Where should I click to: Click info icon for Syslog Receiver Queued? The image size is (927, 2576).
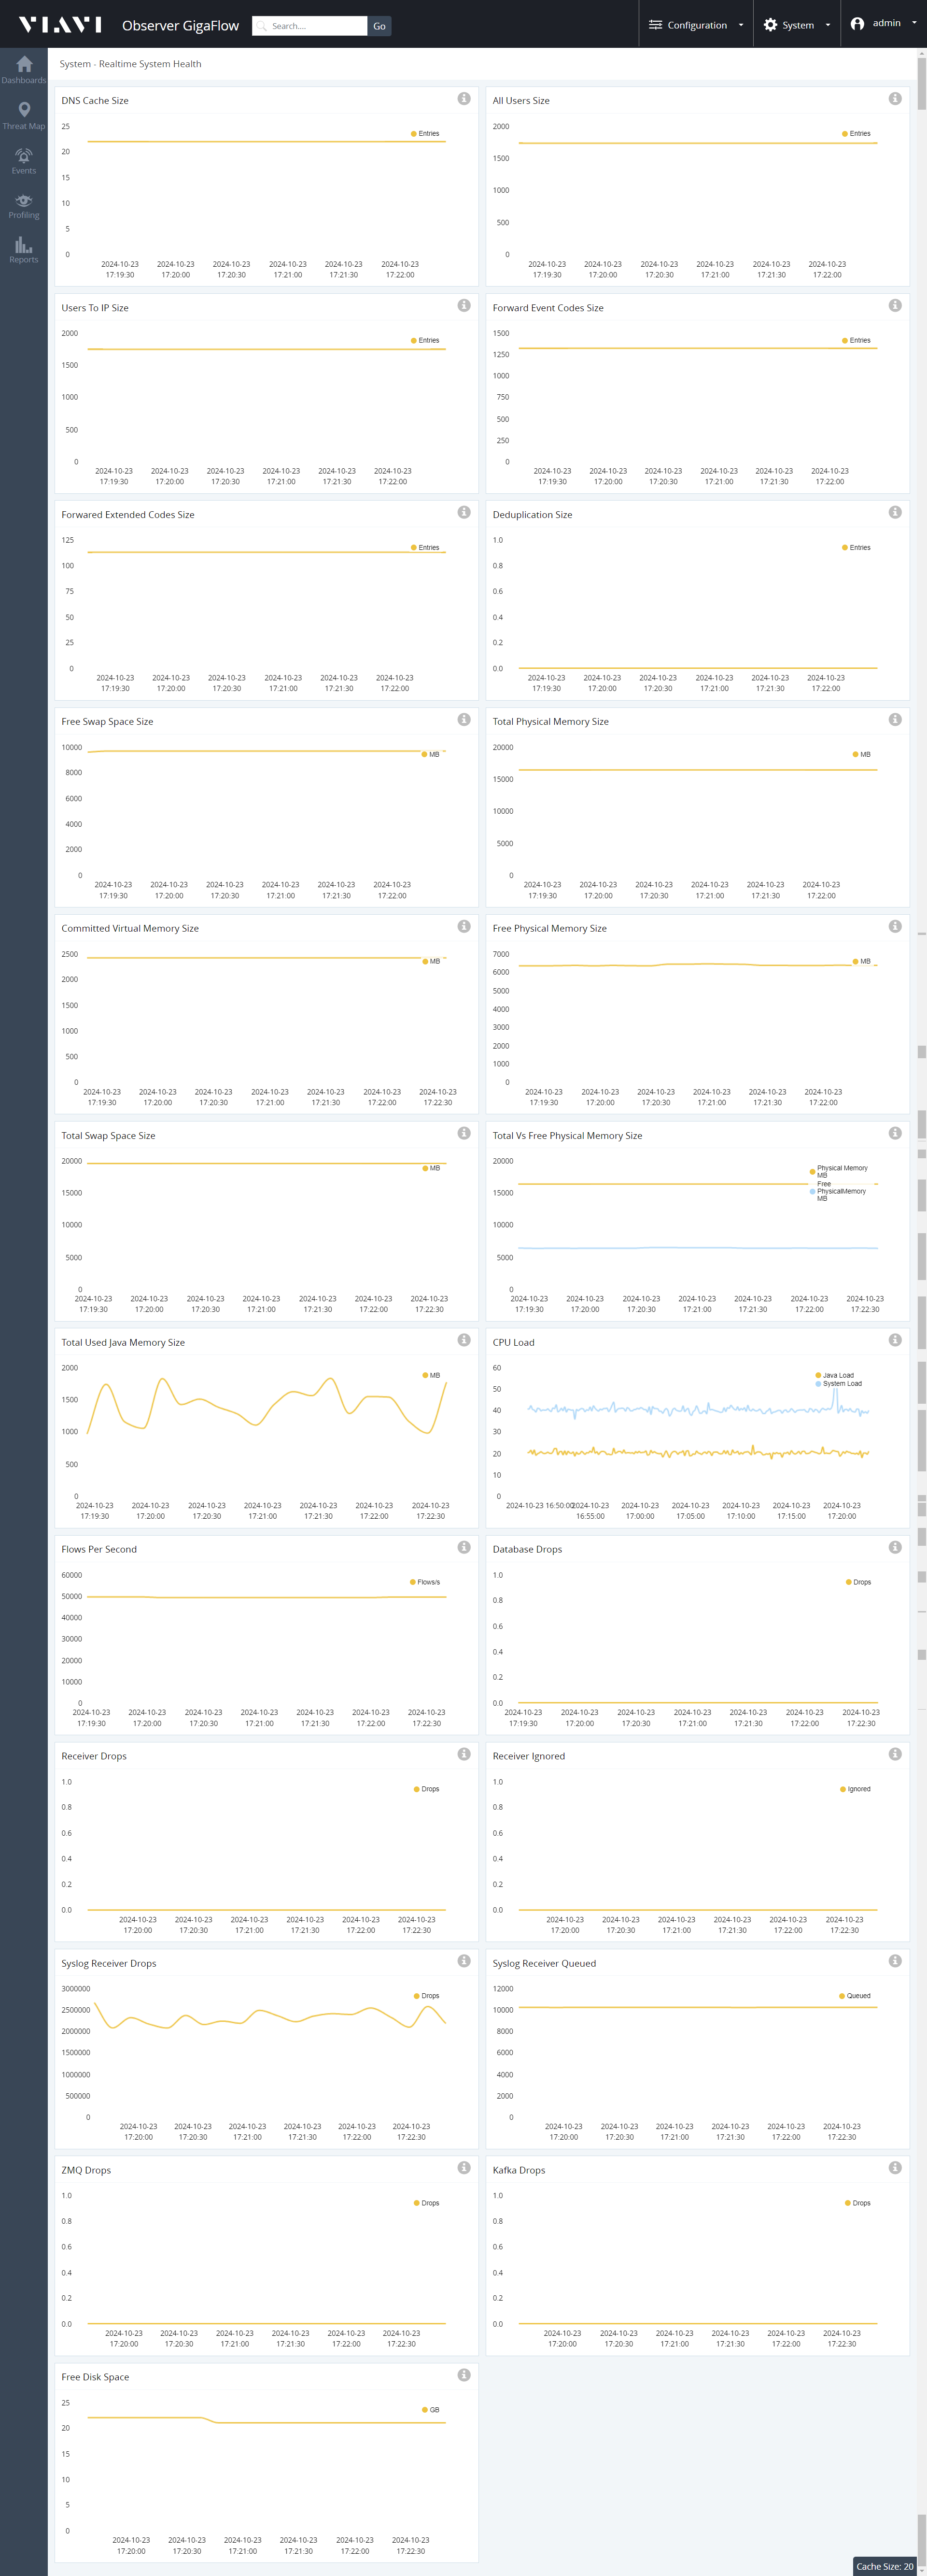[x=895, y=1962]
